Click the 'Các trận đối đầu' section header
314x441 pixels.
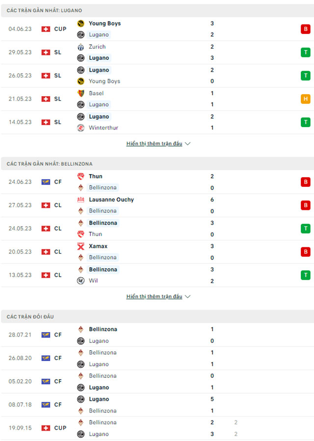pos(30,317)
